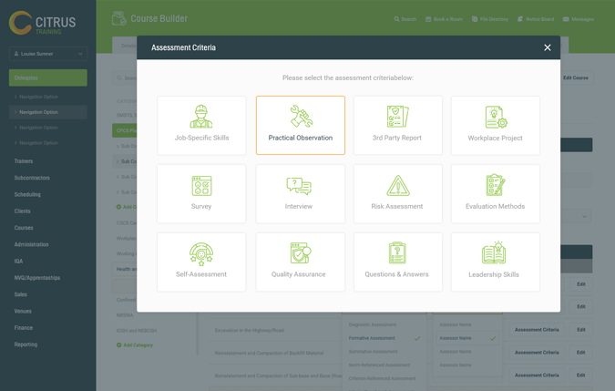This screenshot has width=615, height=391.
Task: Choose the Survey icon
Action: 201,186
